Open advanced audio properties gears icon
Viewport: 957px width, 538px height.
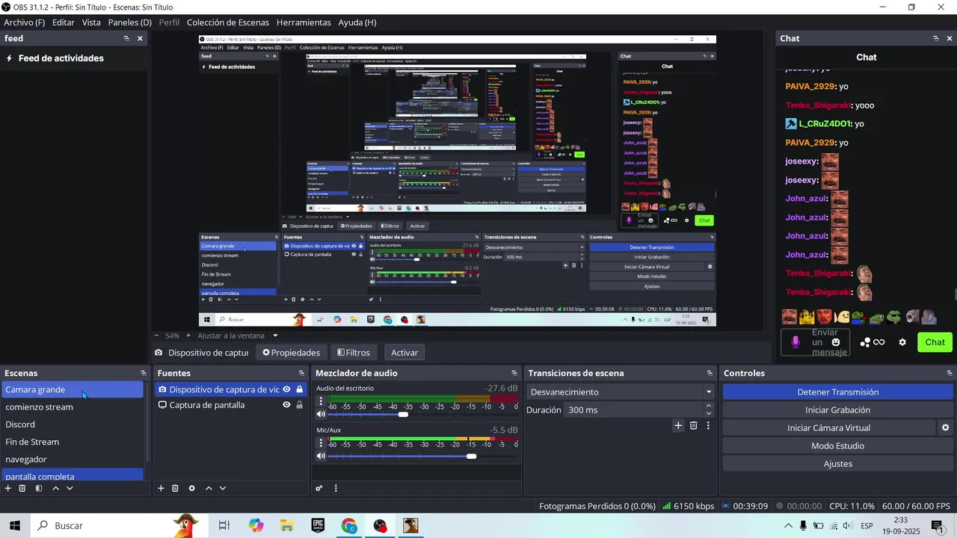click(x=319, y=488)
